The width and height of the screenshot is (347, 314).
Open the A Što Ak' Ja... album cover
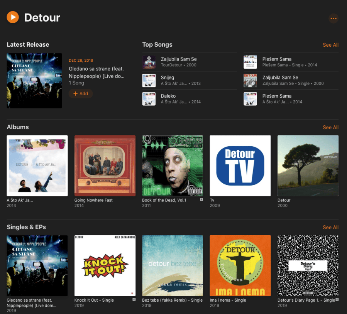click(x=37, y=165)
